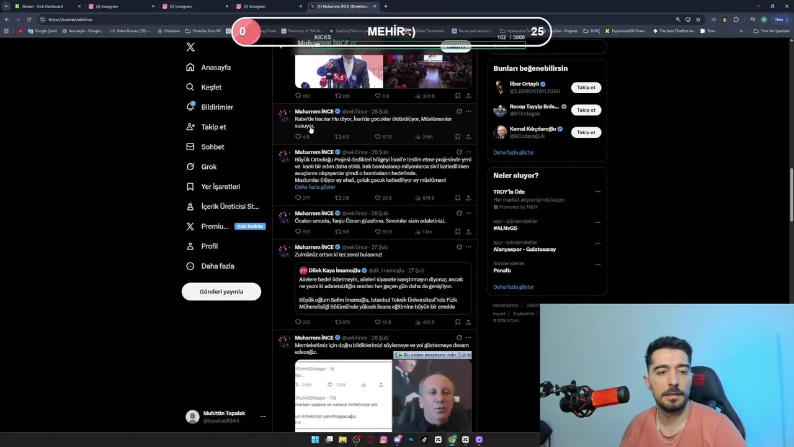View analytics of tweet with 2 Mn views
Screen dimensions: 794x447
pos(424,137)
